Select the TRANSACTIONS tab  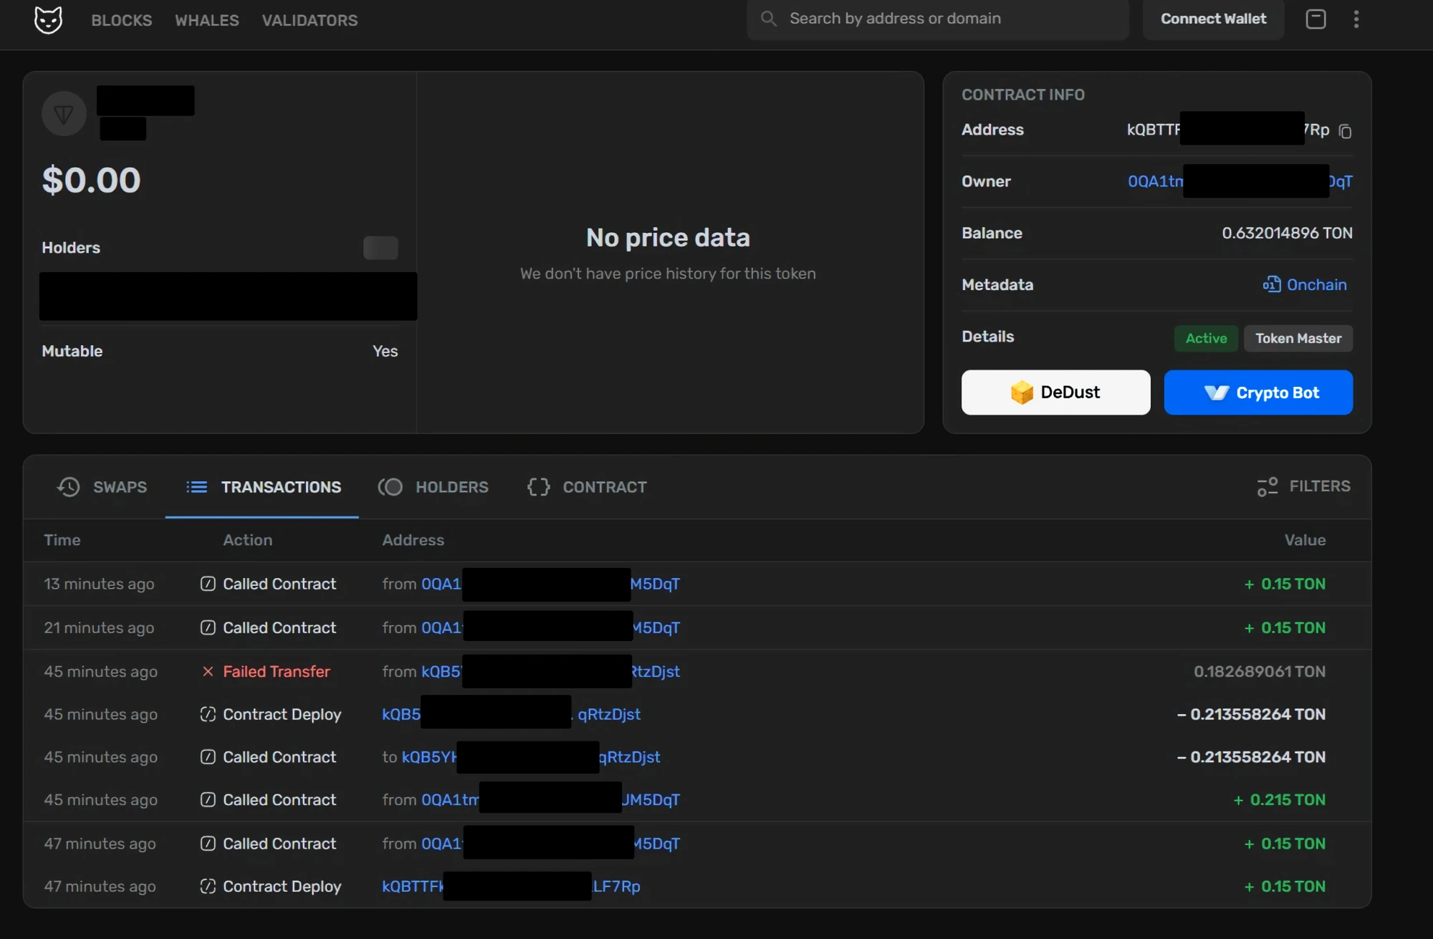coord(262,487)
